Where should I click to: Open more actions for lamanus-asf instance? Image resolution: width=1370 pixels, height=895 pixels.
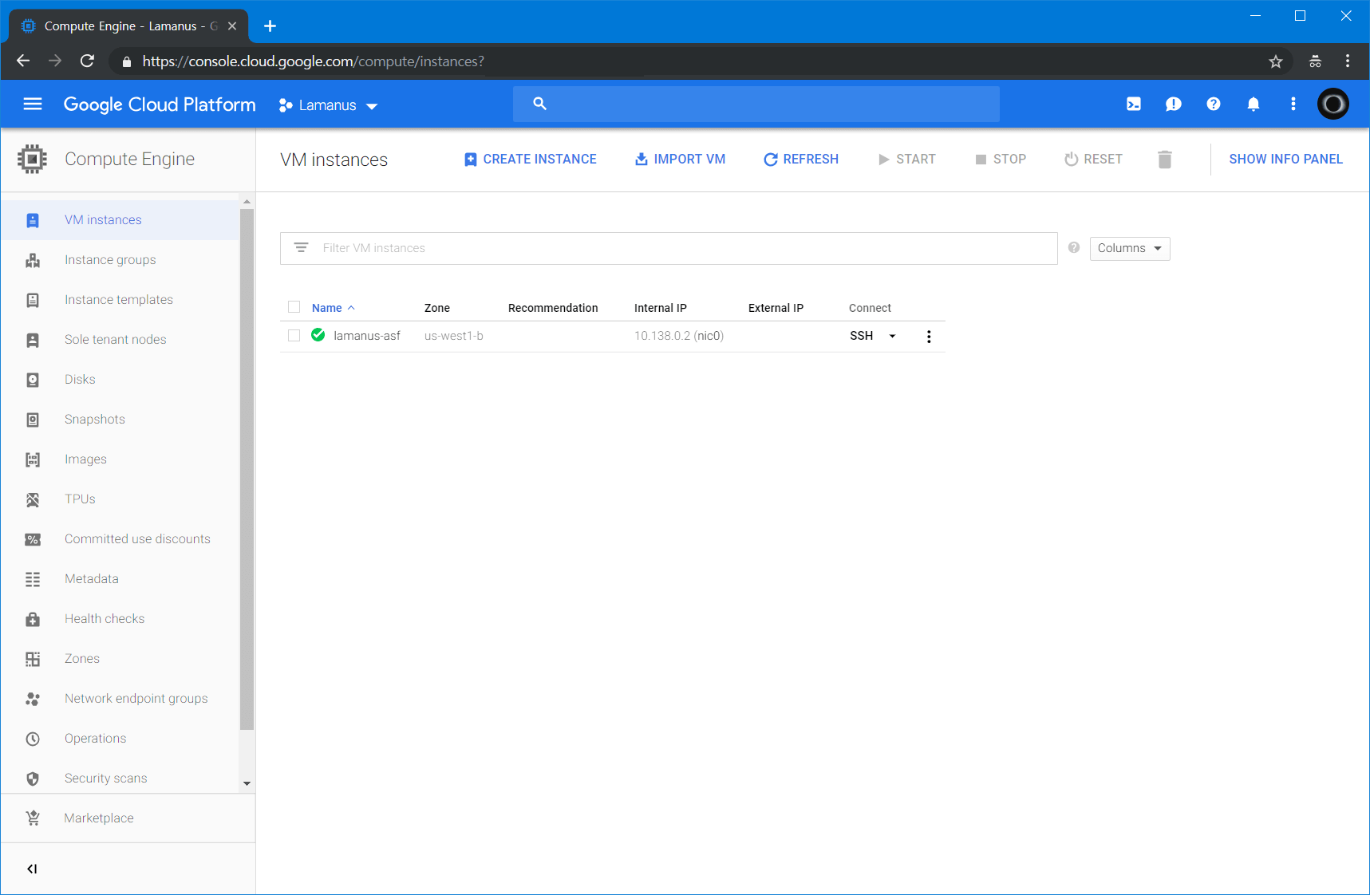pos(928,337)
